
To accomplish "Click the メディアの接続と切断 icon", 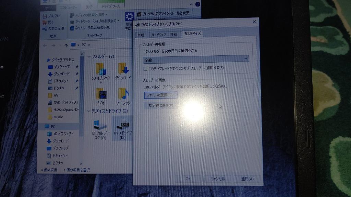I will 71,15.
